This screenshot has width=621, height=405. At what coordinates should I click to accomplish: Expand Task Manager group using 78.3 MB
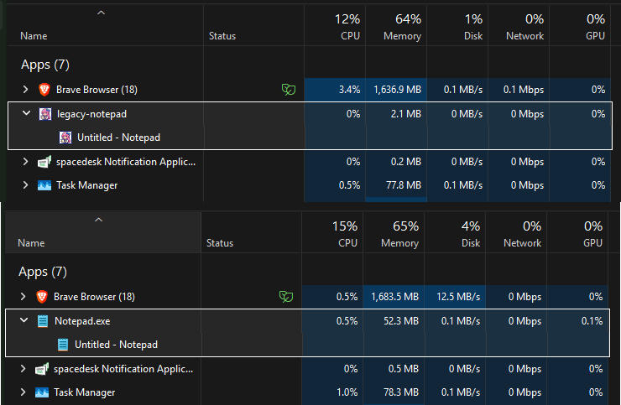coord(23,392)
